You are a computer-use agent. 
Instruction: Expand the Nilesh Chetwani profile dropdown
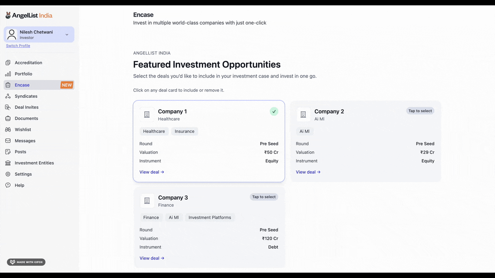(x=67, y=35)
